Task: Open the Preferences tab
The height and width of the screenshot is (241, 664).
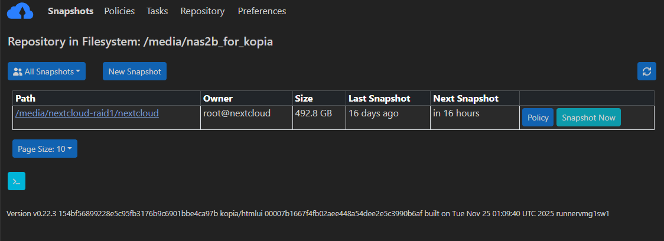Action: pyautogui.click(x=262, y=11)
